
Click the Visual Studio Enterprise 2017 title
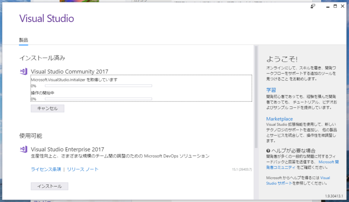[x=68, y=149]
